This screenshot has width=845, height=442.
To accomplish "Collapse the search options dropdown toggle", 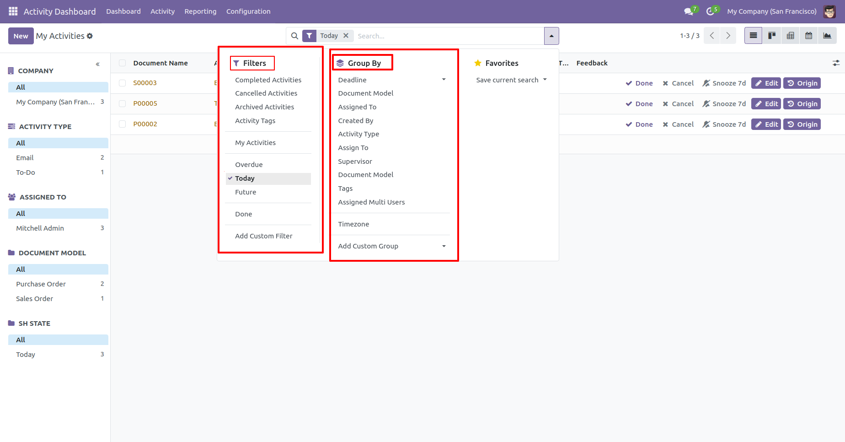I will pyautogui.click(x=551, y=36).
